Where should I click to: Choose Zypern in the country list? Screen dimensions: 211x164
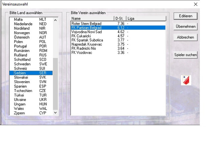coord(31,113)
